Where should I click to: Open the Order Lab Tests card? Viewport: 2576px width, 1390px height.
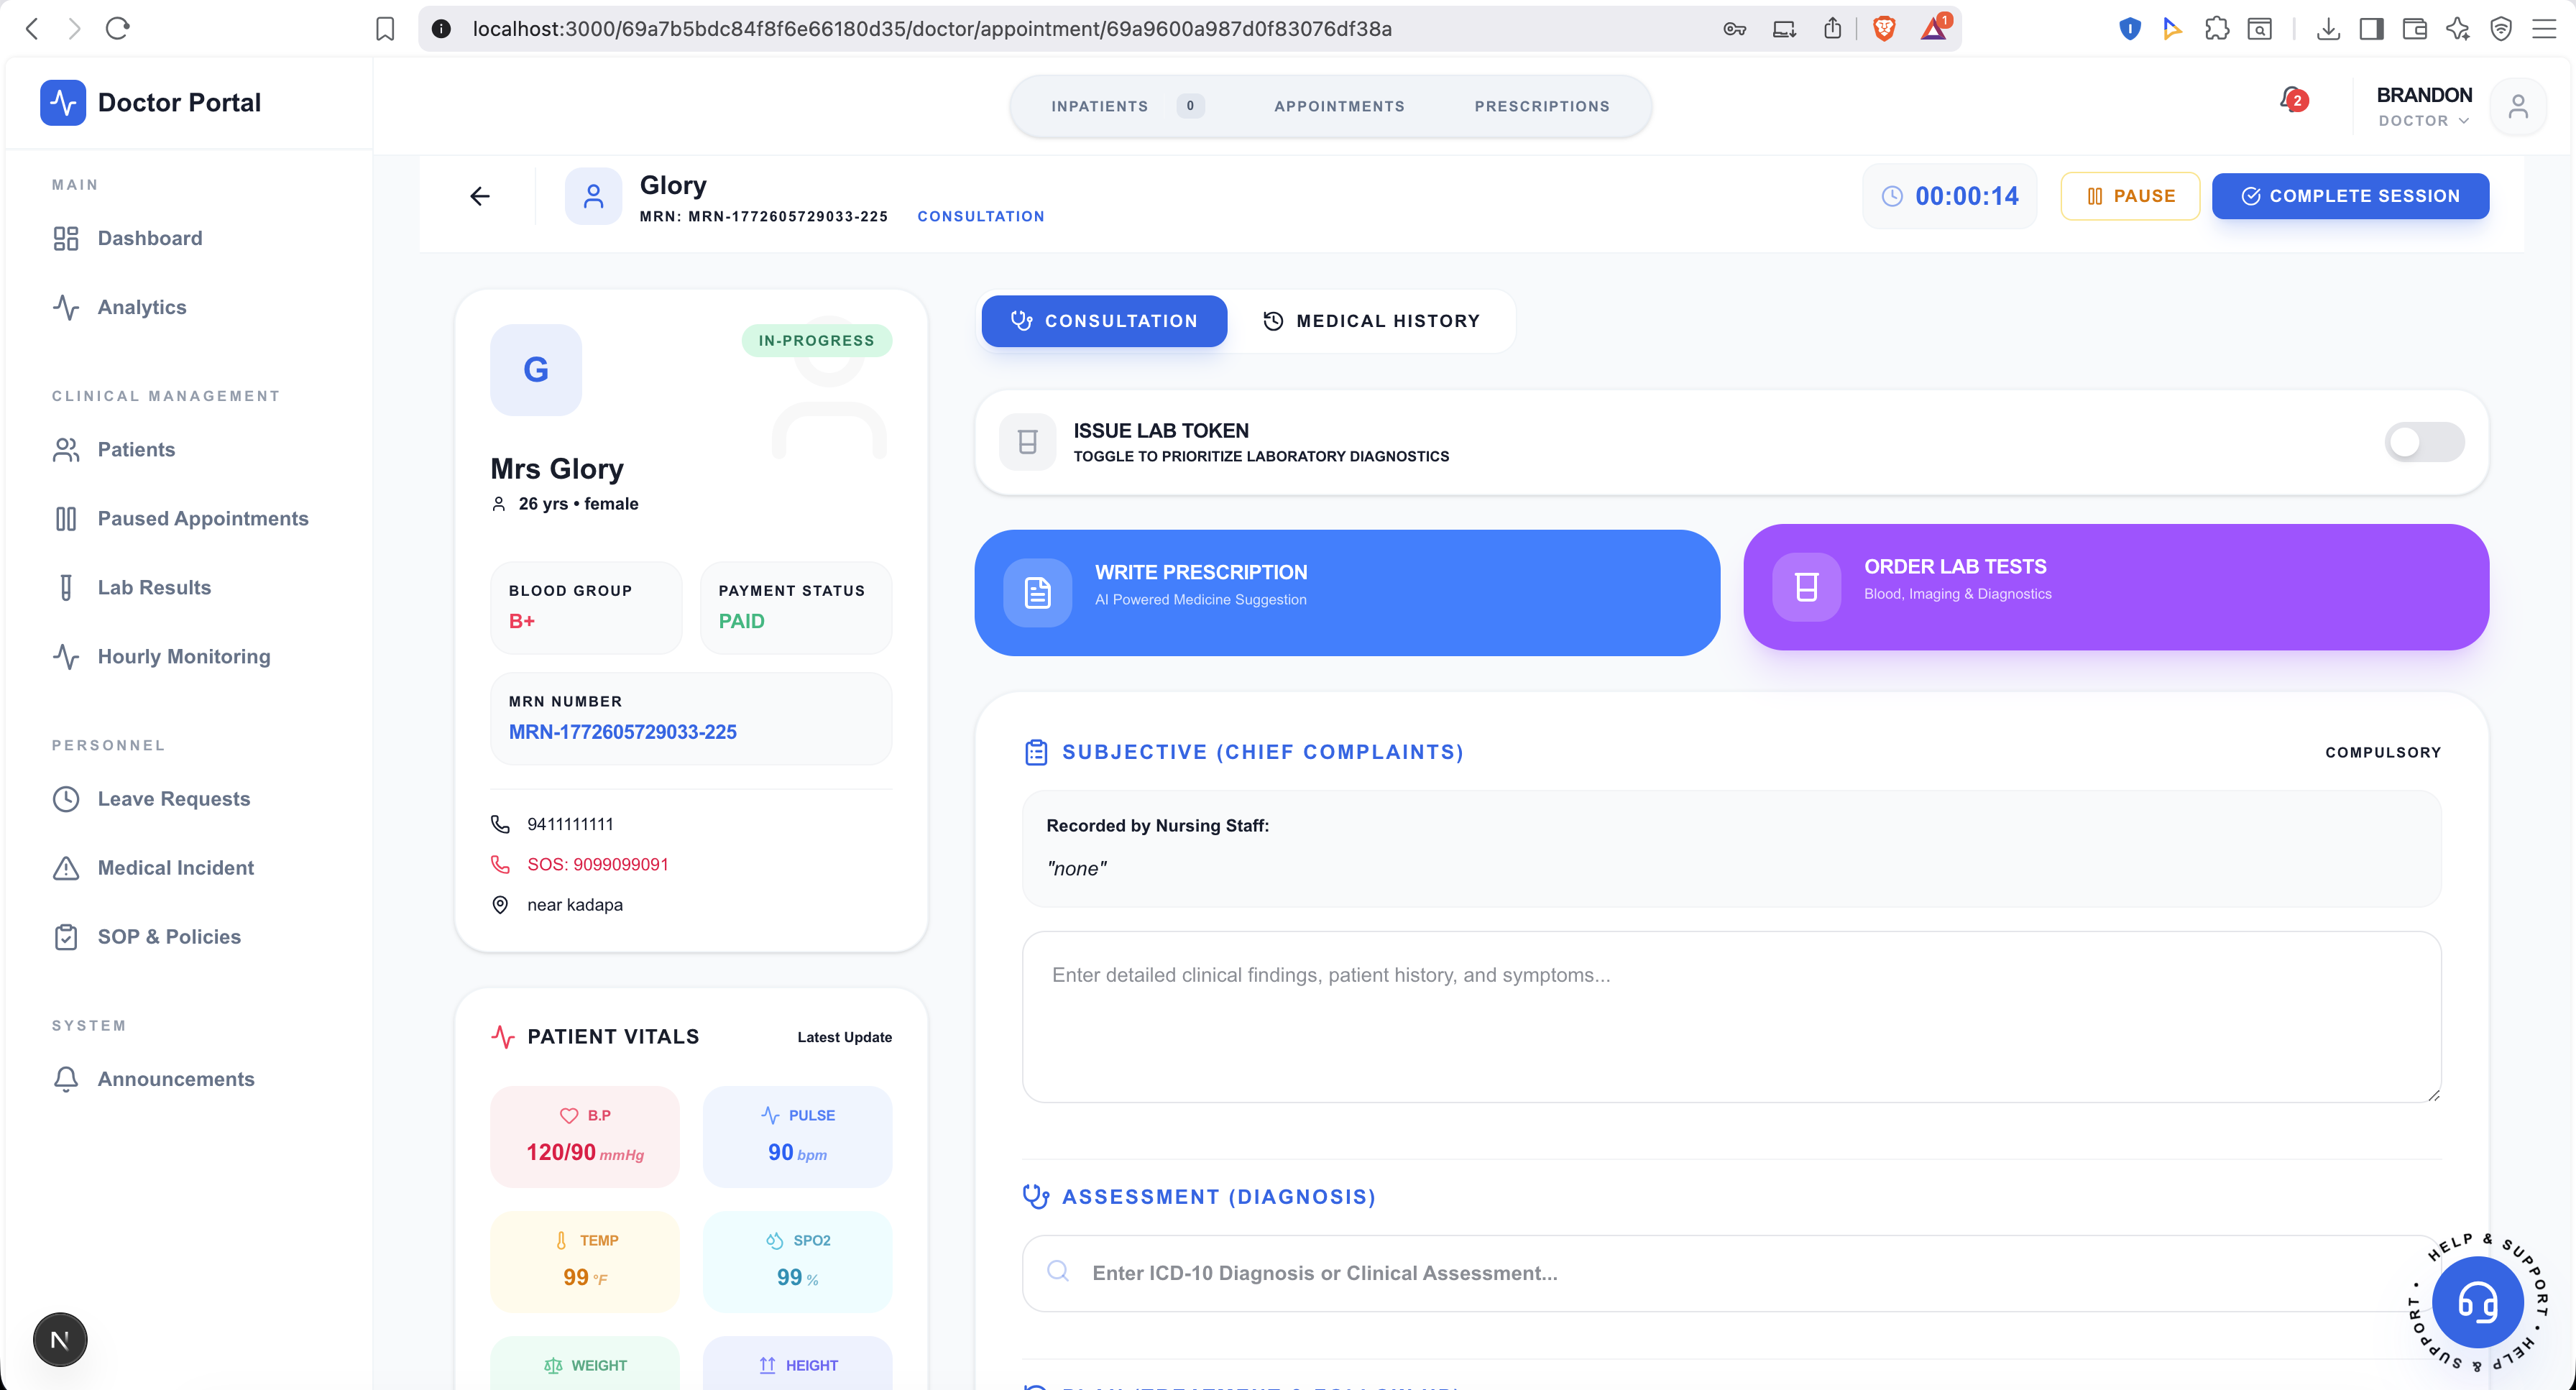[2115, 587]
